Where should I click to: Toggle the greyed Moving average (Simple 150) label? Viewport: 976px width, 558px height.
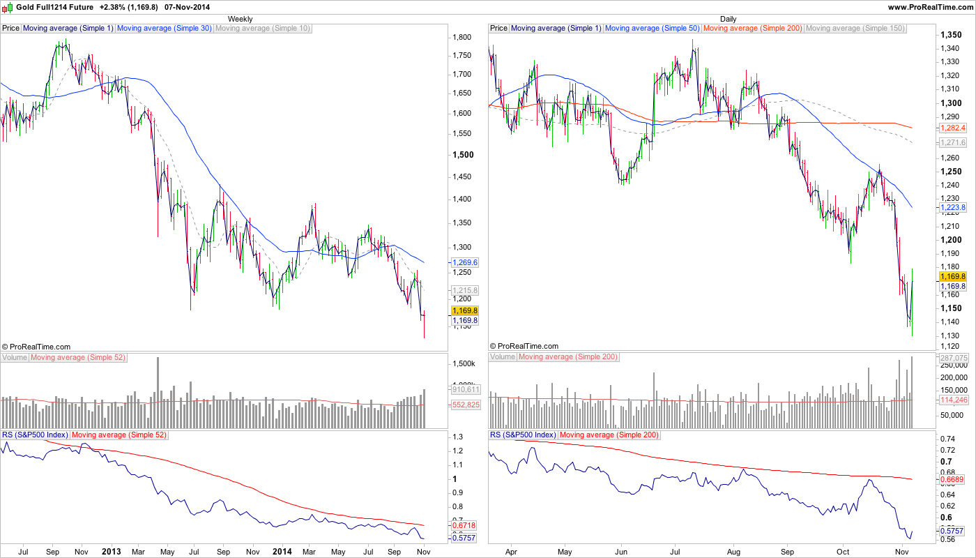click(x=855, y=29)
